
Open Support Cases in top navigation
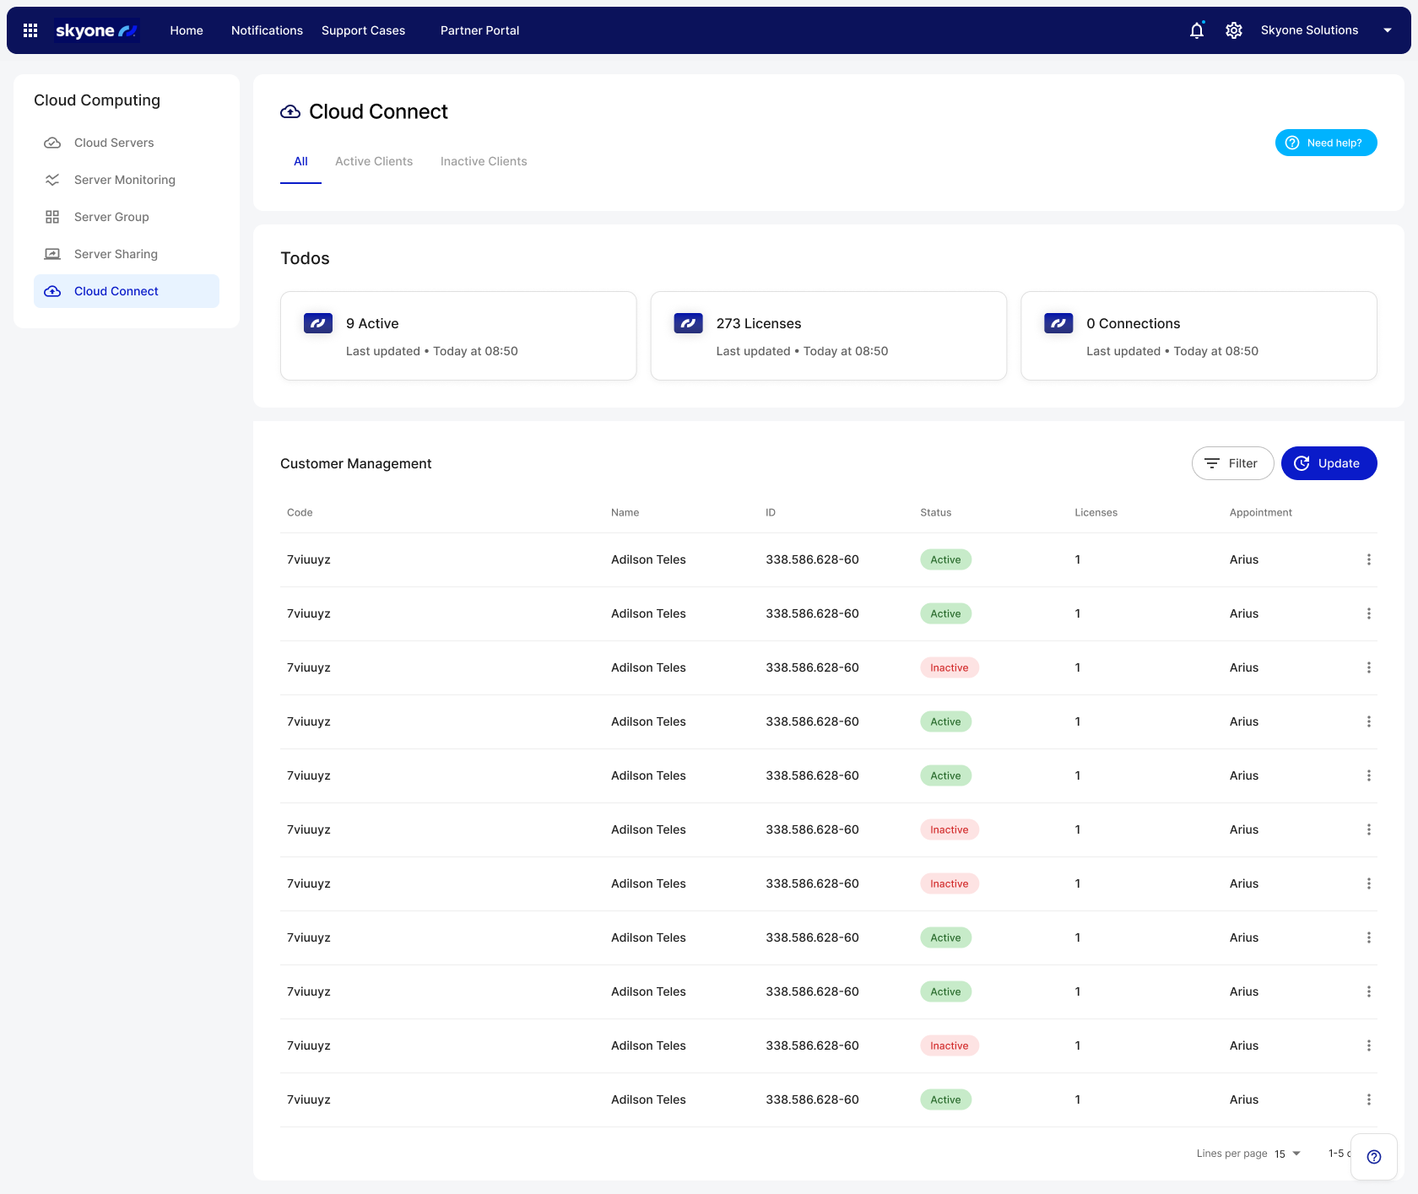click(363, 30)
